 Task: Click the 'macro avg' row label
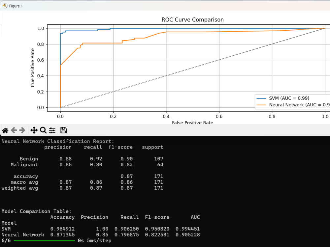pyautogui.click(x=24, y=182)
